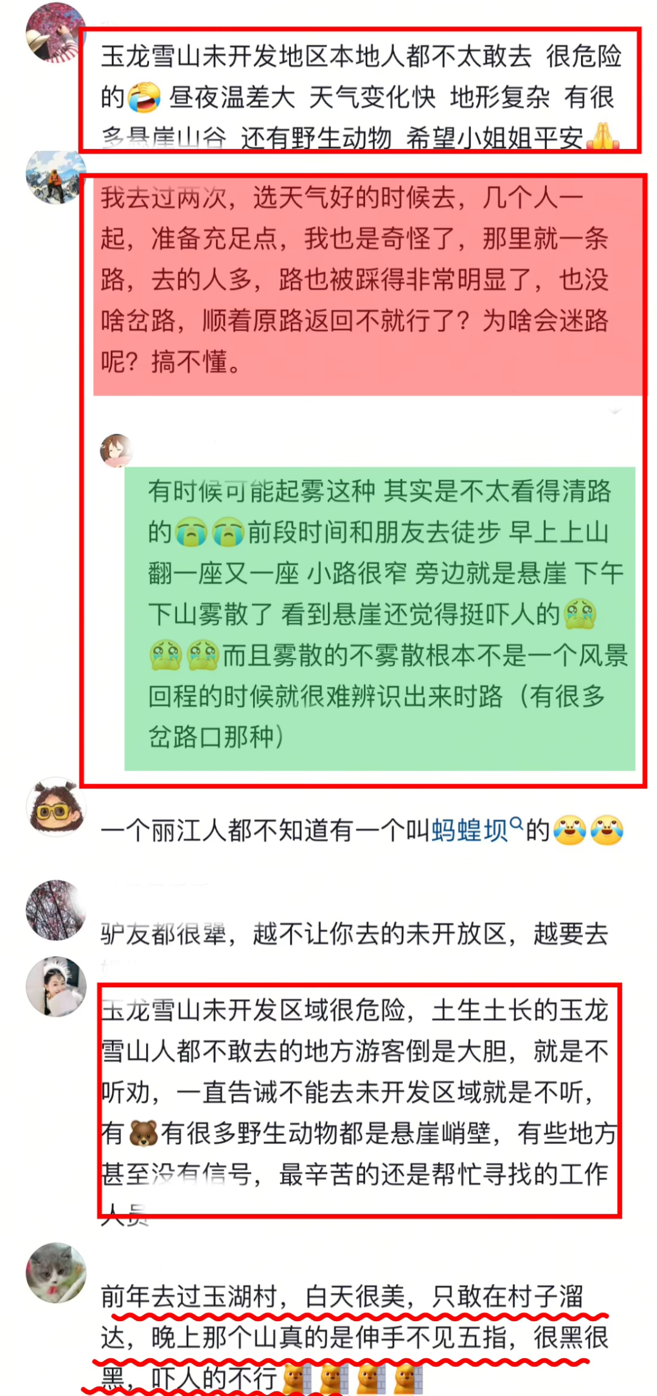Open the blue 蚂蝗坝 hyperlink
The height and width of the screenshot is (1396, 657).
click(470, 831)
